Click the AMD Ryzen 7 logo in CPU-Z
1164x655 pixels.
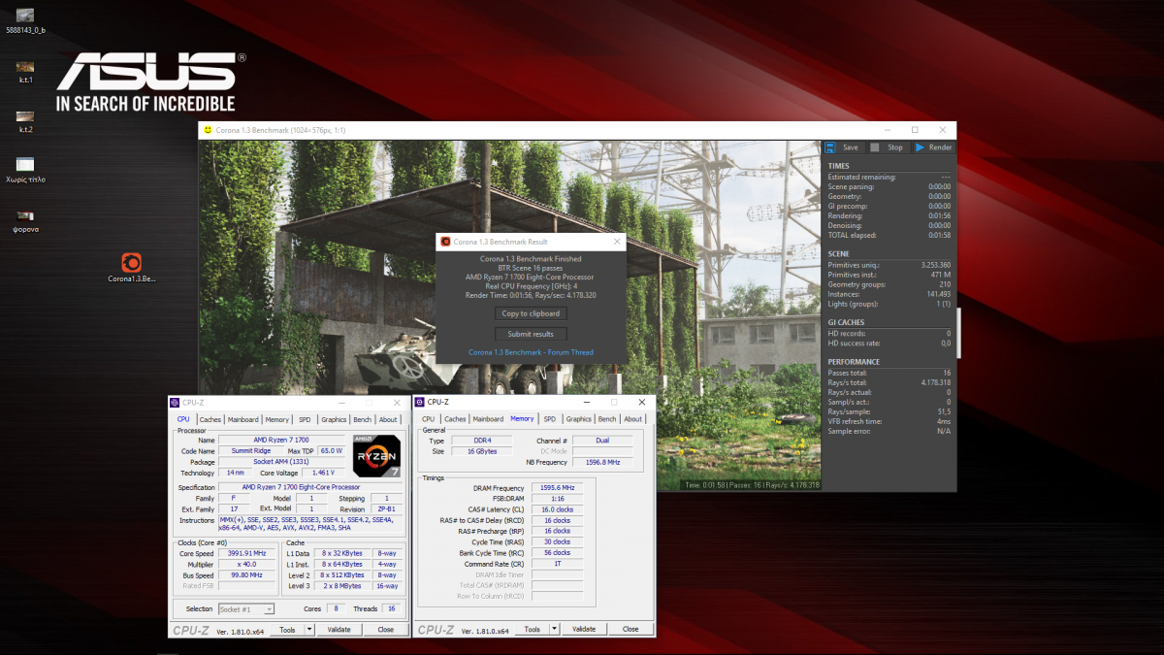[376, 455]
